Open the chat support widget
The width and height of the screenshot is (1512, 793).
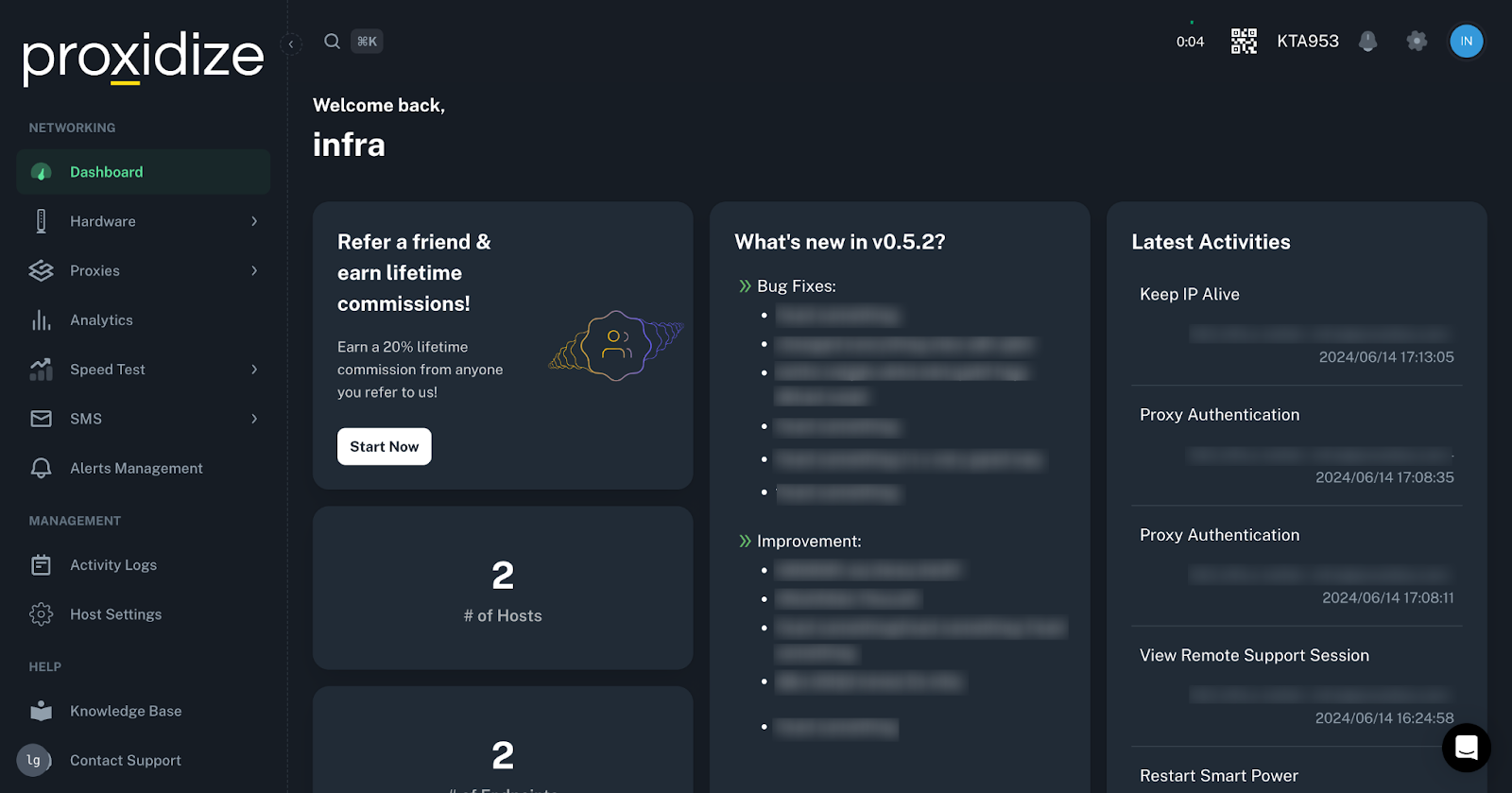[x=1466, y=748]
